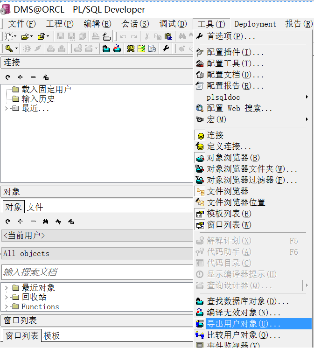Open the Log on key dropdown arrow
This screenshot has width=314, height=348.
pyautogui.click(x=16, y=49)
